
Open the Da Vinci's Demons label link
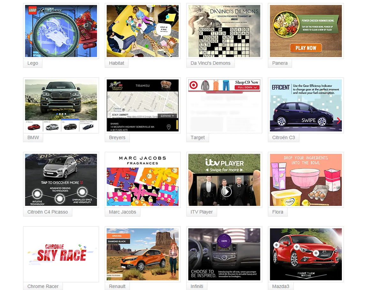tap(210, 63)
